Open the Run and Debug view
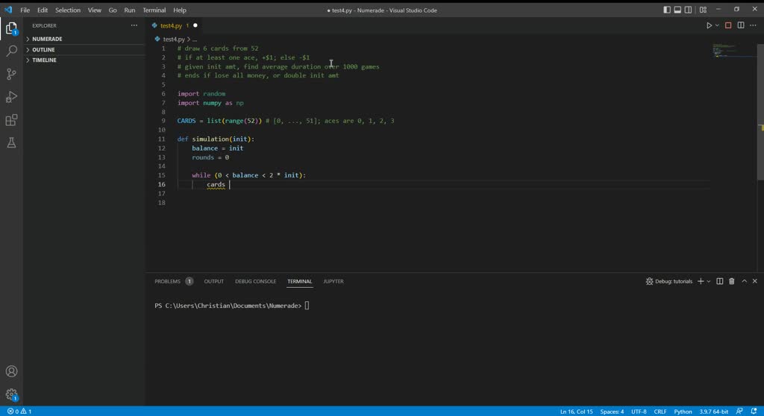The image size is (764, 416). (x=11, y=98)
